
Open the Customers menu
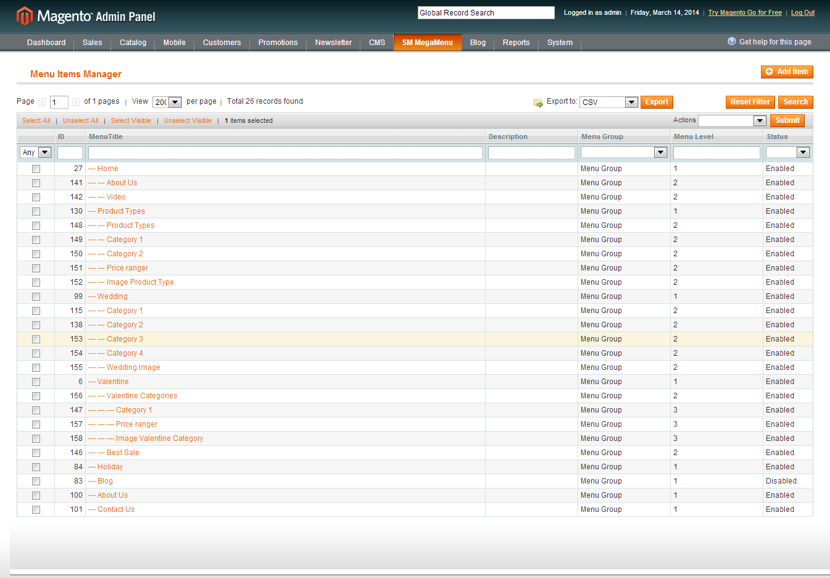tap(222, 43)
